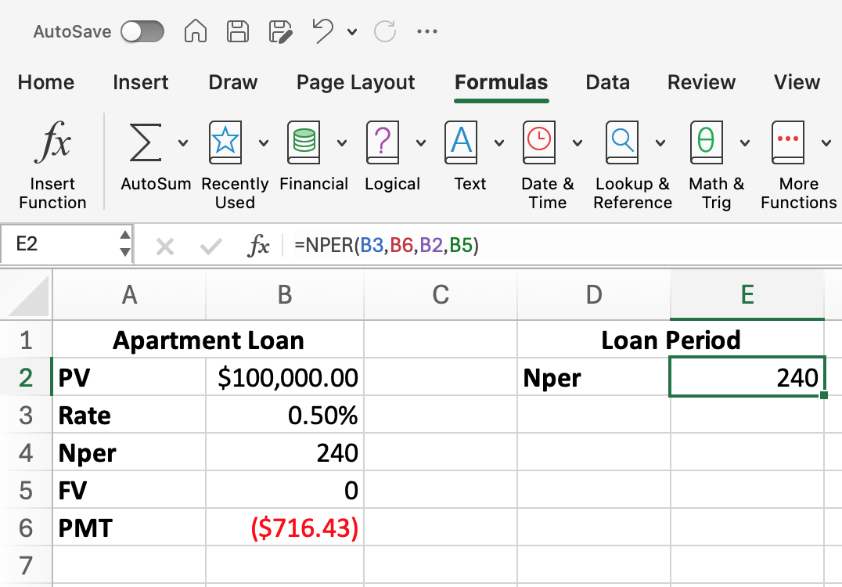Select cell B4 containing 240
Viewport: 842px width, 587px height.
pyautogui.click(x=285, y=452)
